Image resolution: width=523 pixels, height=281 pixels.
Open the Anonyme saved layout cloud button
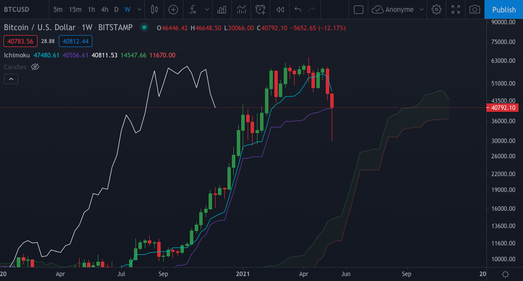392,9
